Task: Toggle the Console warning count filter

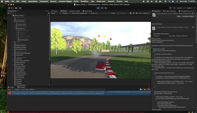Action: [x=145, y=89]
